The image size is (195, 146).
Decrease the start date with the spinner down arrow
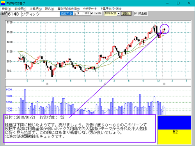(x=75, y=14)
